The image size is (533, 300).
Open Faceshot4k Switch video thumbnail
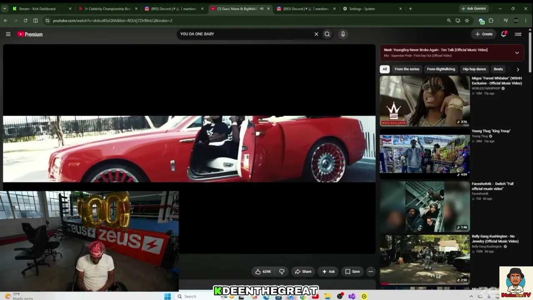tap(425, 206)
